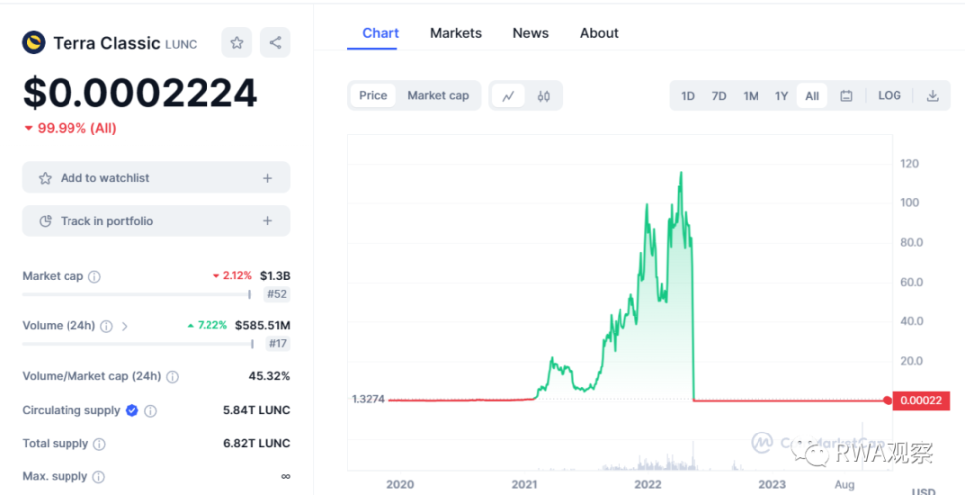The image size is (965, 495).
Task: Open the Markets tab
Action: (x=456, y=33)
